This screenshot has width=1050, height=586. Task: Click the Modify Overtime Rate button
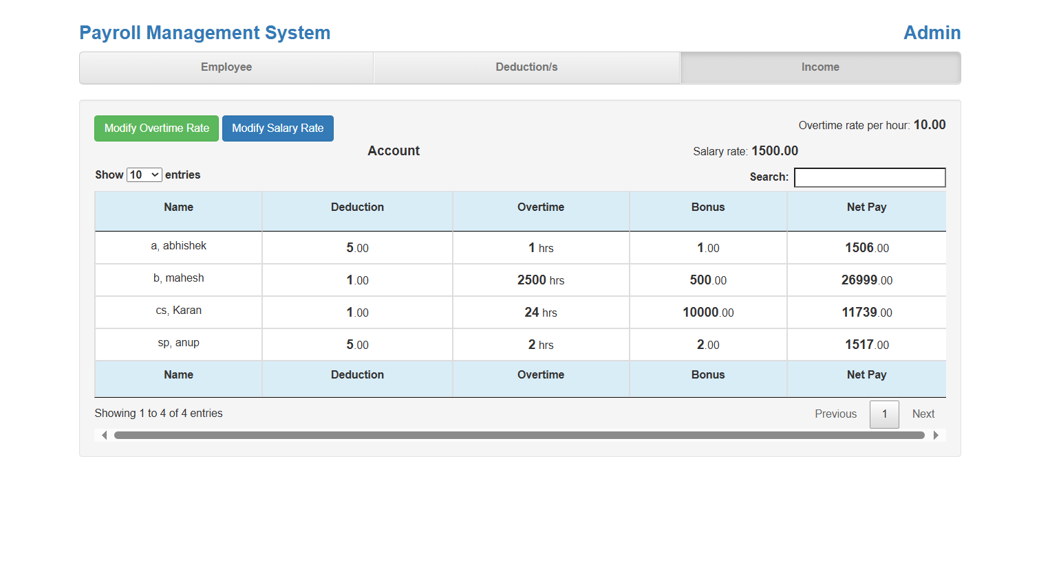pyautogui.click(x=156, y=128)
